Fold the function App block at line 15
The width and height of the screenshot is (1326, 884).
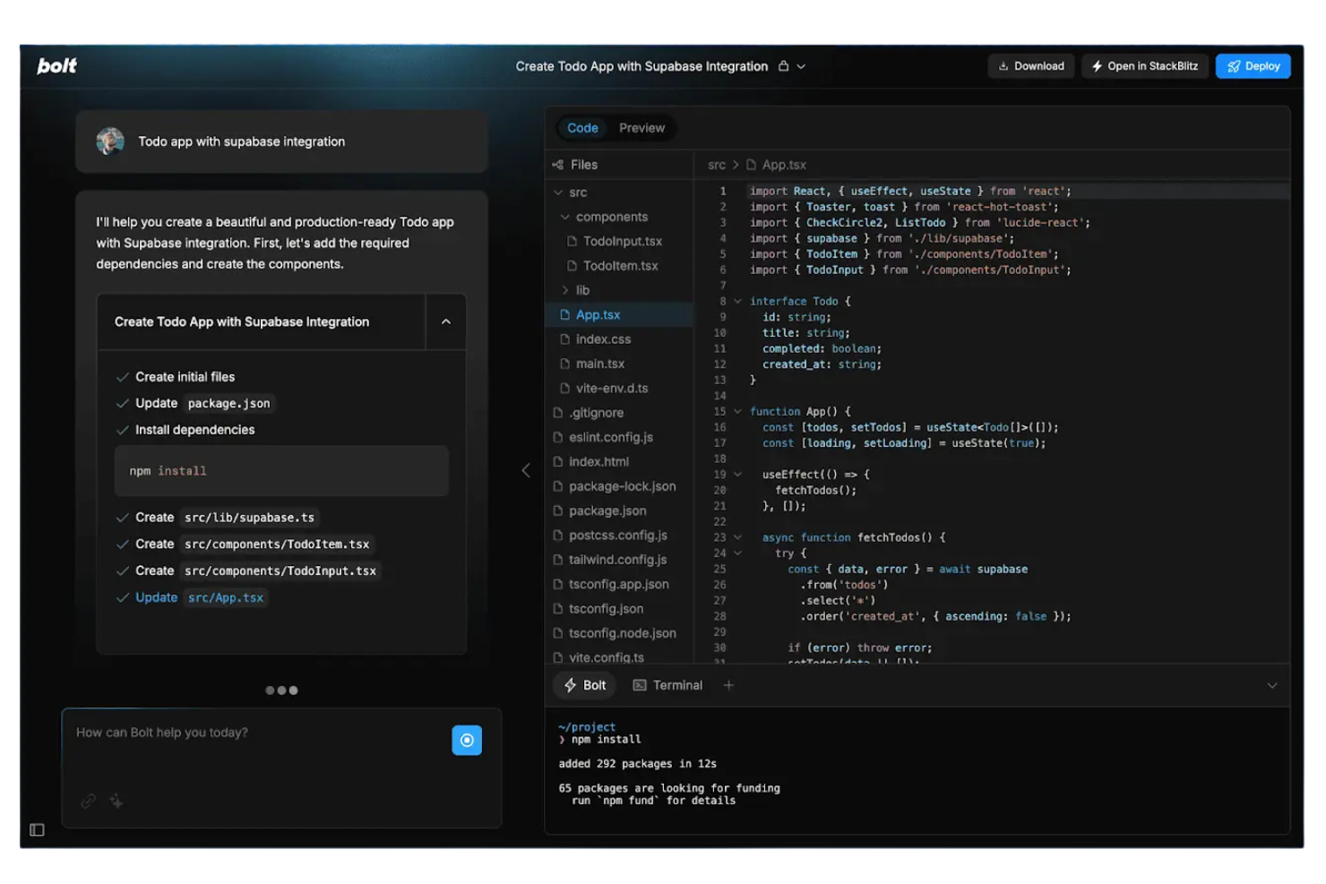(x=738, y=411)
